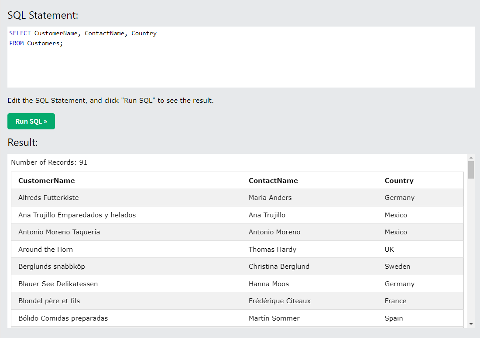480x338 pixels.
Task: Click the Number of Records: 91 text
Action: 49,162
